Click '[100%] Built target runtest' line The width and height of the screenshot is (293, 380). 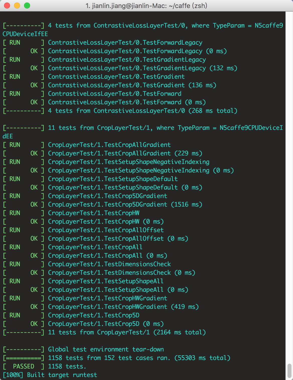point(50,375)
